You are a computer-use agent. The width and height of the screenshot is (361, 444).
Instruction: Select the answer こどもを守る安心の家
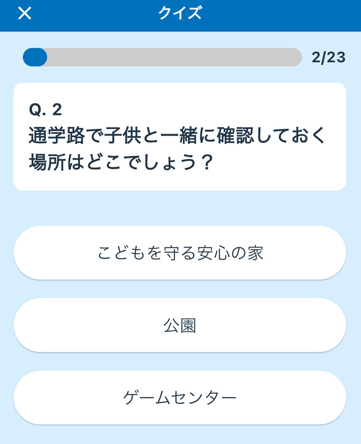180,253
